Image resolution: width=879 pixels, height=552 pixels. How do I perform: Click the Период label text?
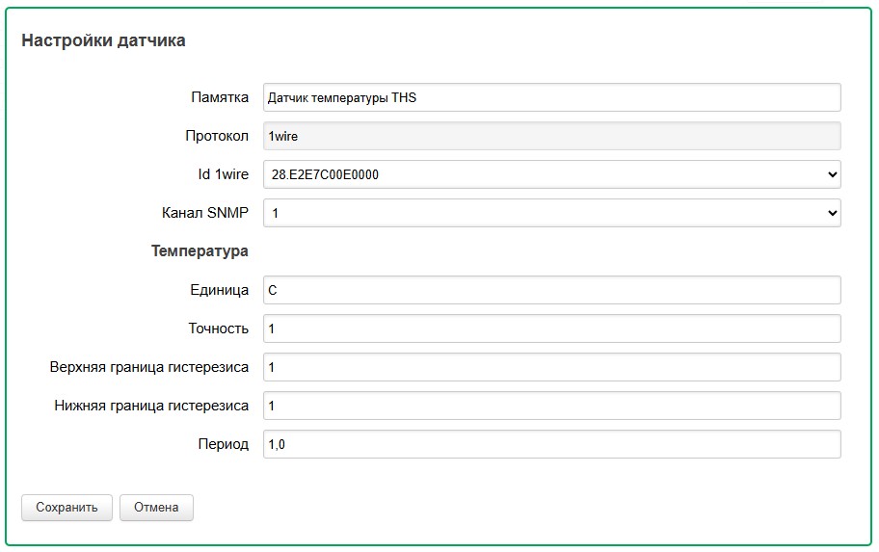[x=223, y=444]
